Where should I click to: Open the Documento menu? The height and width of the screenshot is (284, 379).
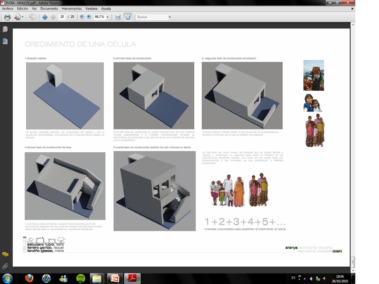(x=49, y=8)
